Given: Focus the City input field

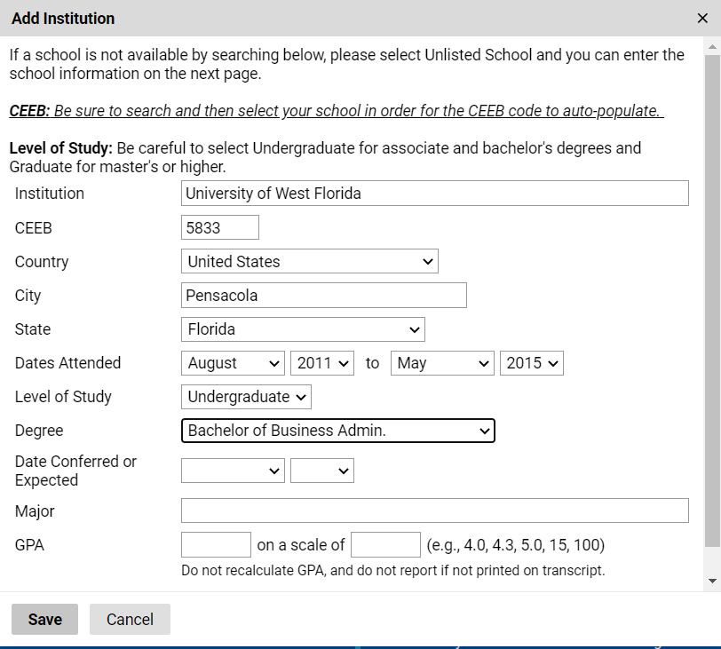Looking at the screenshot, I should point(324,295).
